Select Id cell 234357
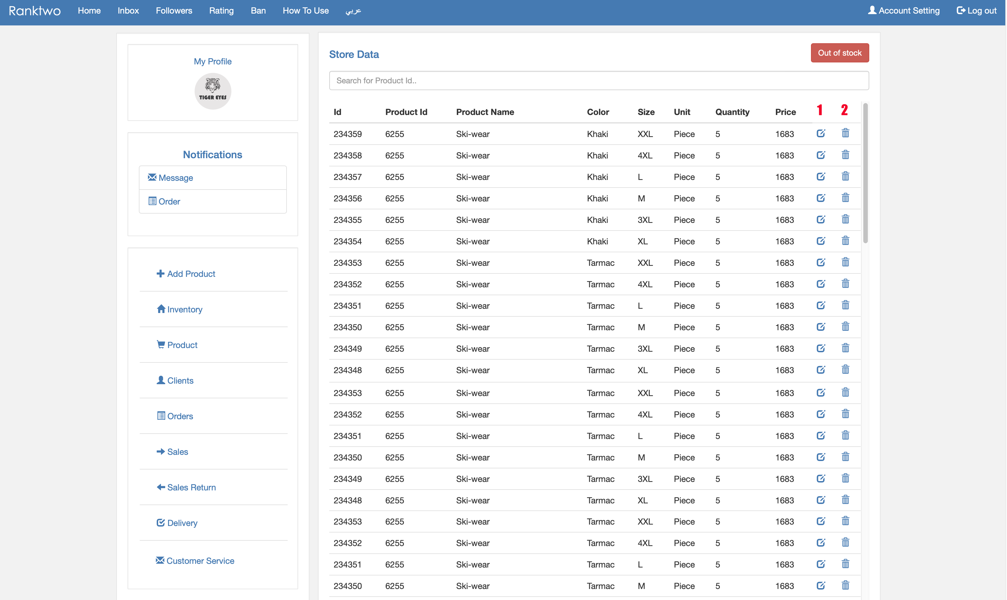The width and height of the screenshot is (1007, 600). click(x=348, y=177)
